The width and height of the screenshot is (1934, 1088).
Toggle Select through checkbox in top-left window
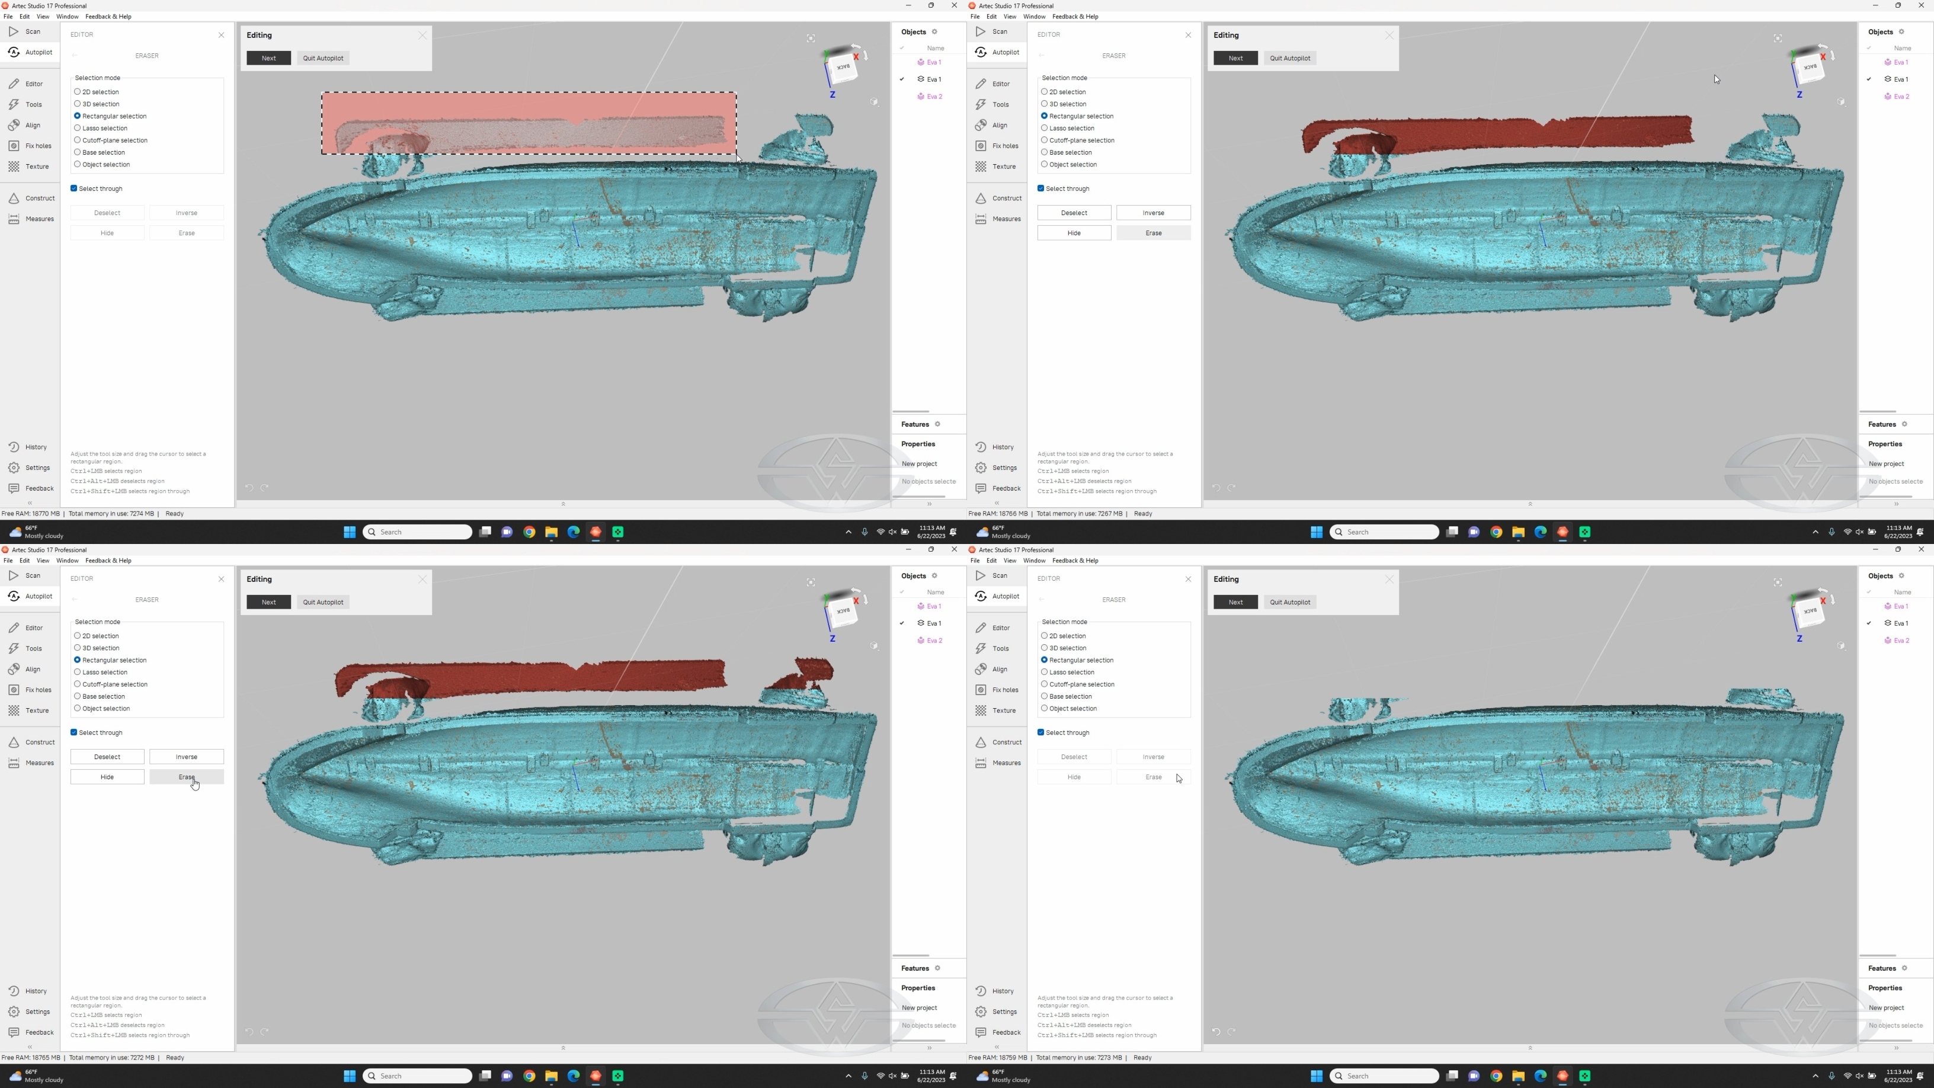(73, 188)
